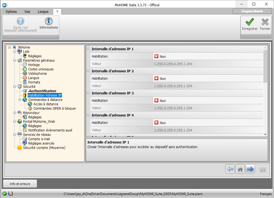The width and height of the screenshot is (274, 198).
Task: Collapse Intervalle d'adresses IP 1 section
Action: coord(88,49)
